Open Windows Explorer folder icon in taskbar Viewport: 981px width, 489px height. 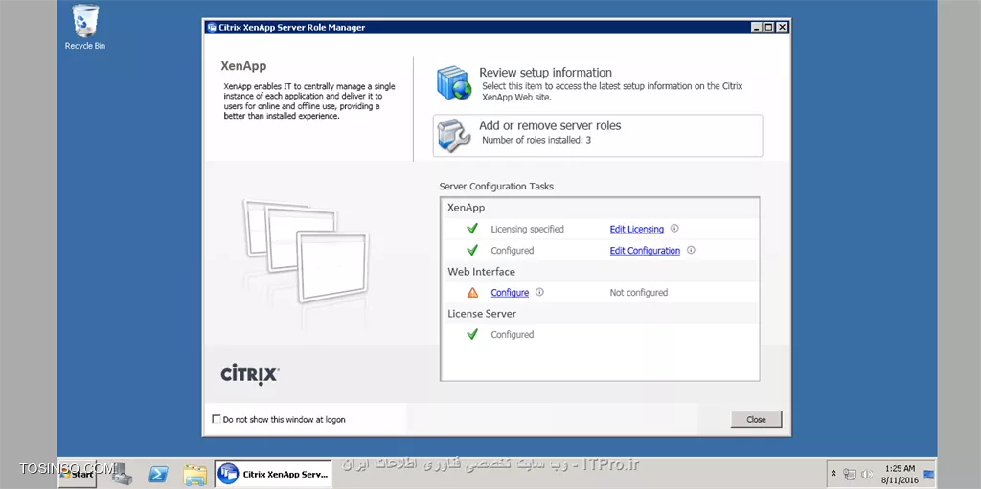[x=194, y=475]
